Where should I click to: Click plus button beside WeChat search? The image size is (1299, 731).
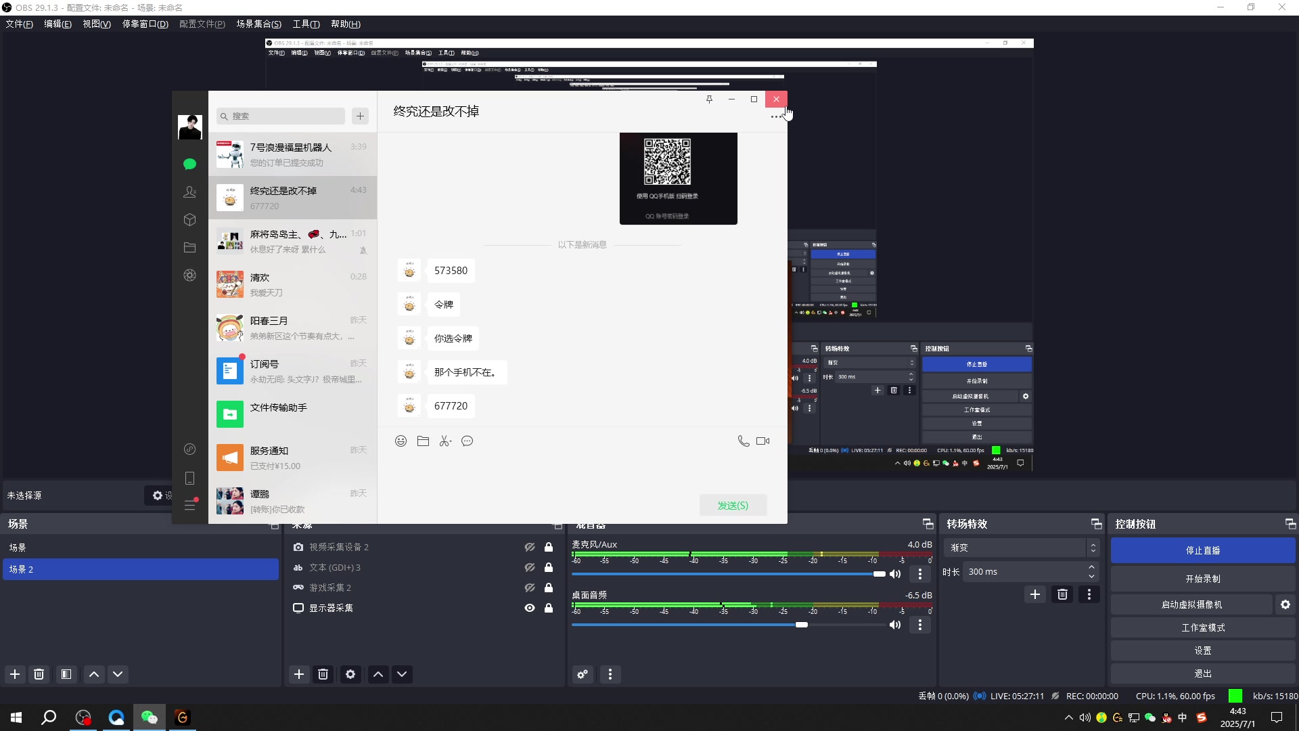point(360,116)
